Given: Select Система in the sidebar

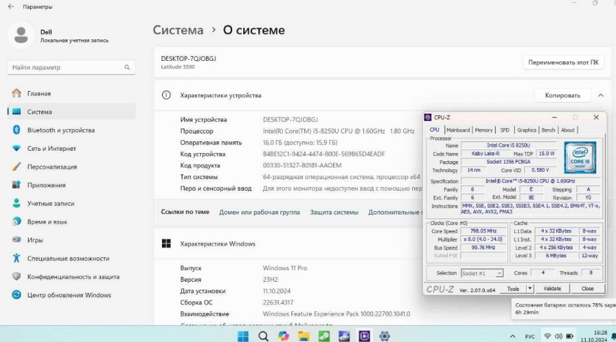Looking at the screenshot, I should point(71,112).
